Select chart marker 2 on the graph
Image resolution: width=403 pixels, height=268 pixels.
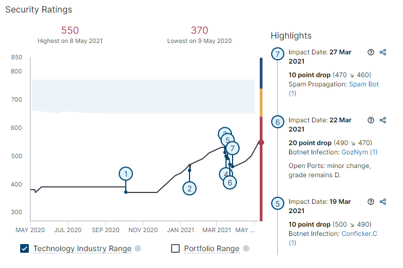(x=190, y=189)
